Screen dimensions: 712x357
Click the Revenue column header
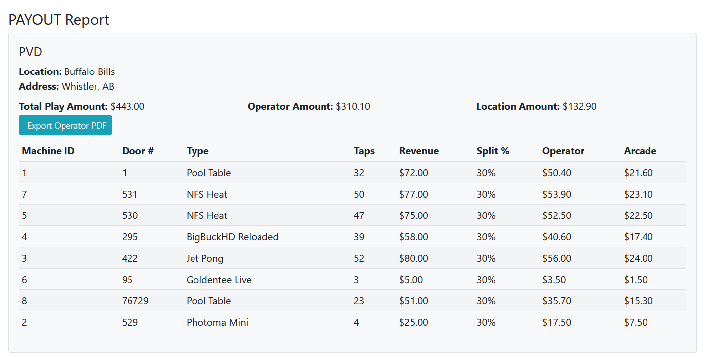point(419,151)
